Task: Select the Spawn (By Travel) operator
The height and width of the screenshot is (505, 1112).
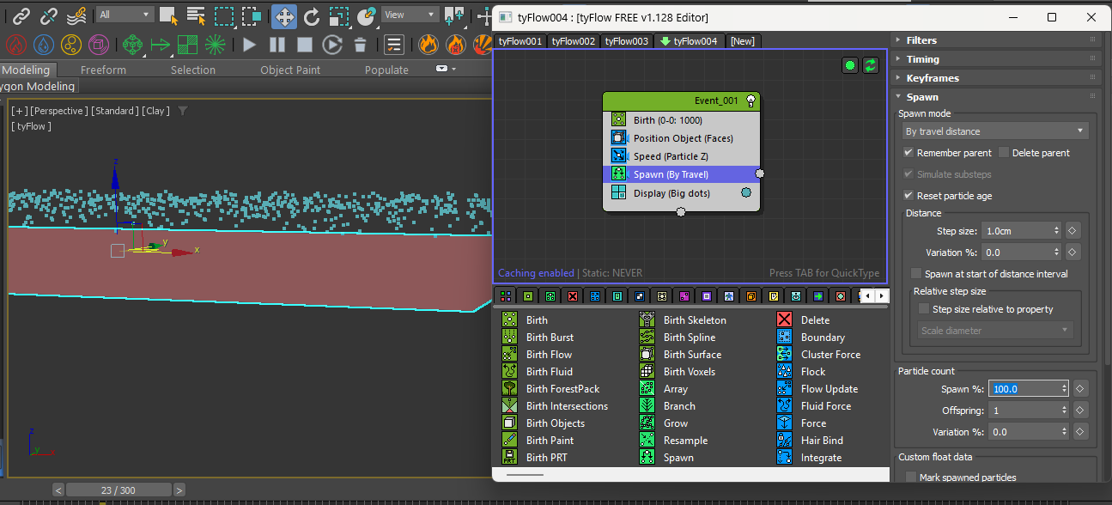Action: [671, 174]
